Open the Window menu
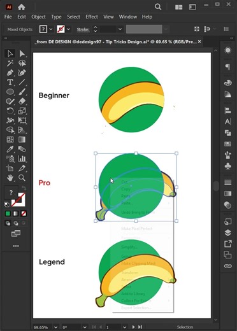Viewport: 237px width, 331px height. point(128,17)
